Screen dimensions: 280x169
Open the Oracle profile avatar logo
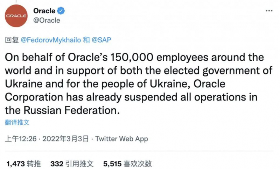pos(16,16)
